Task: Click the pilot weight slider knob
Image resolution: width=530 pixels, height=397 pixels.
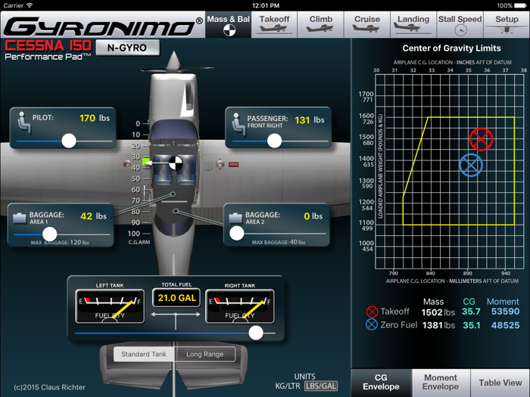Action: [x=69, y=141]
